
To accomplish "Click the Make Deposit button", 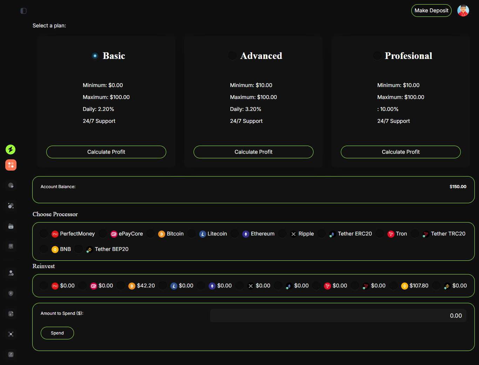I will (x=431, y=11).
